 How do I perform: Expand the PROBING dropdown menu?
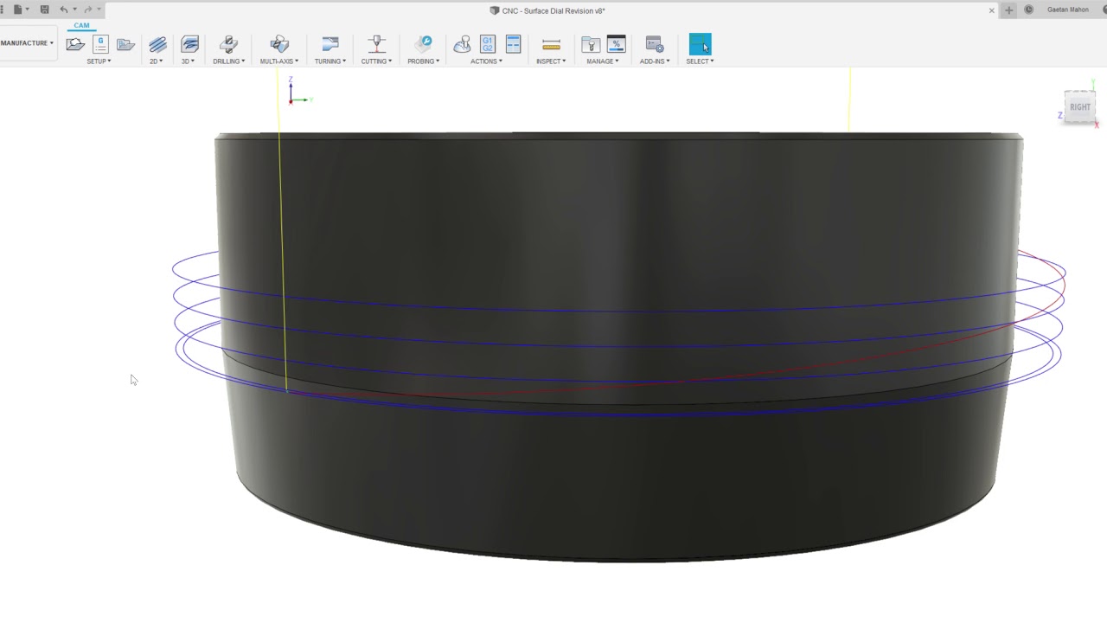tap(424, 61)
